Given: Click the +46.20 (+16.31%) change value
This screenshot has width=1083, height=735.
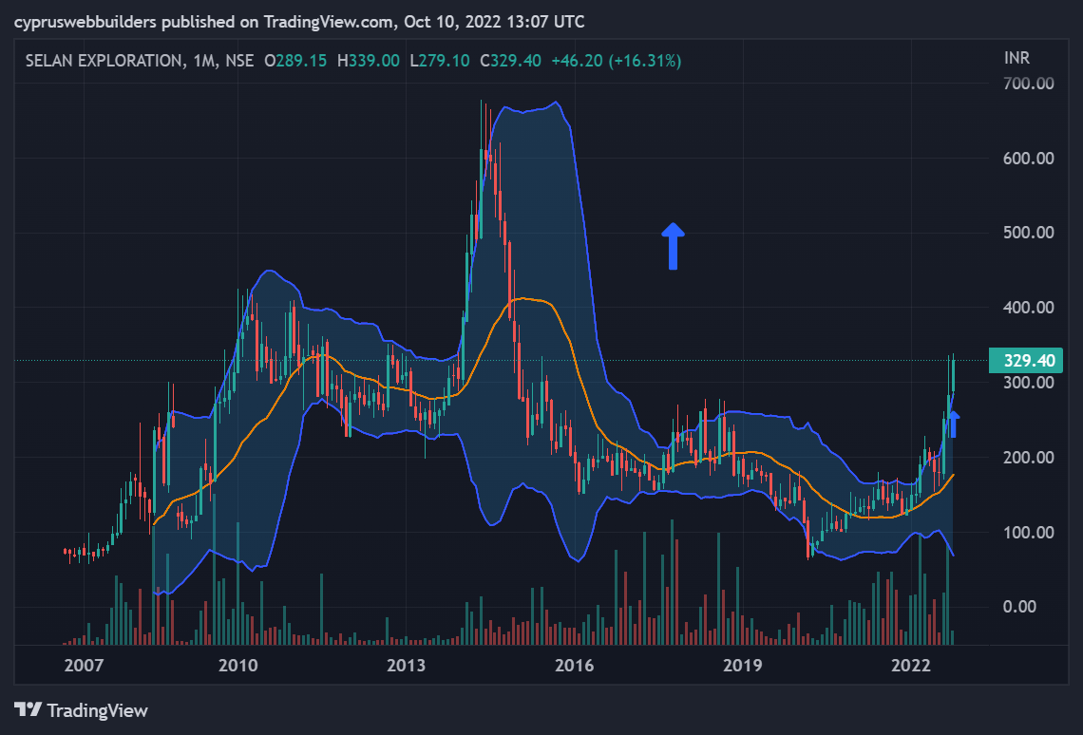Looking at the screenshot, I should (617, 61).
